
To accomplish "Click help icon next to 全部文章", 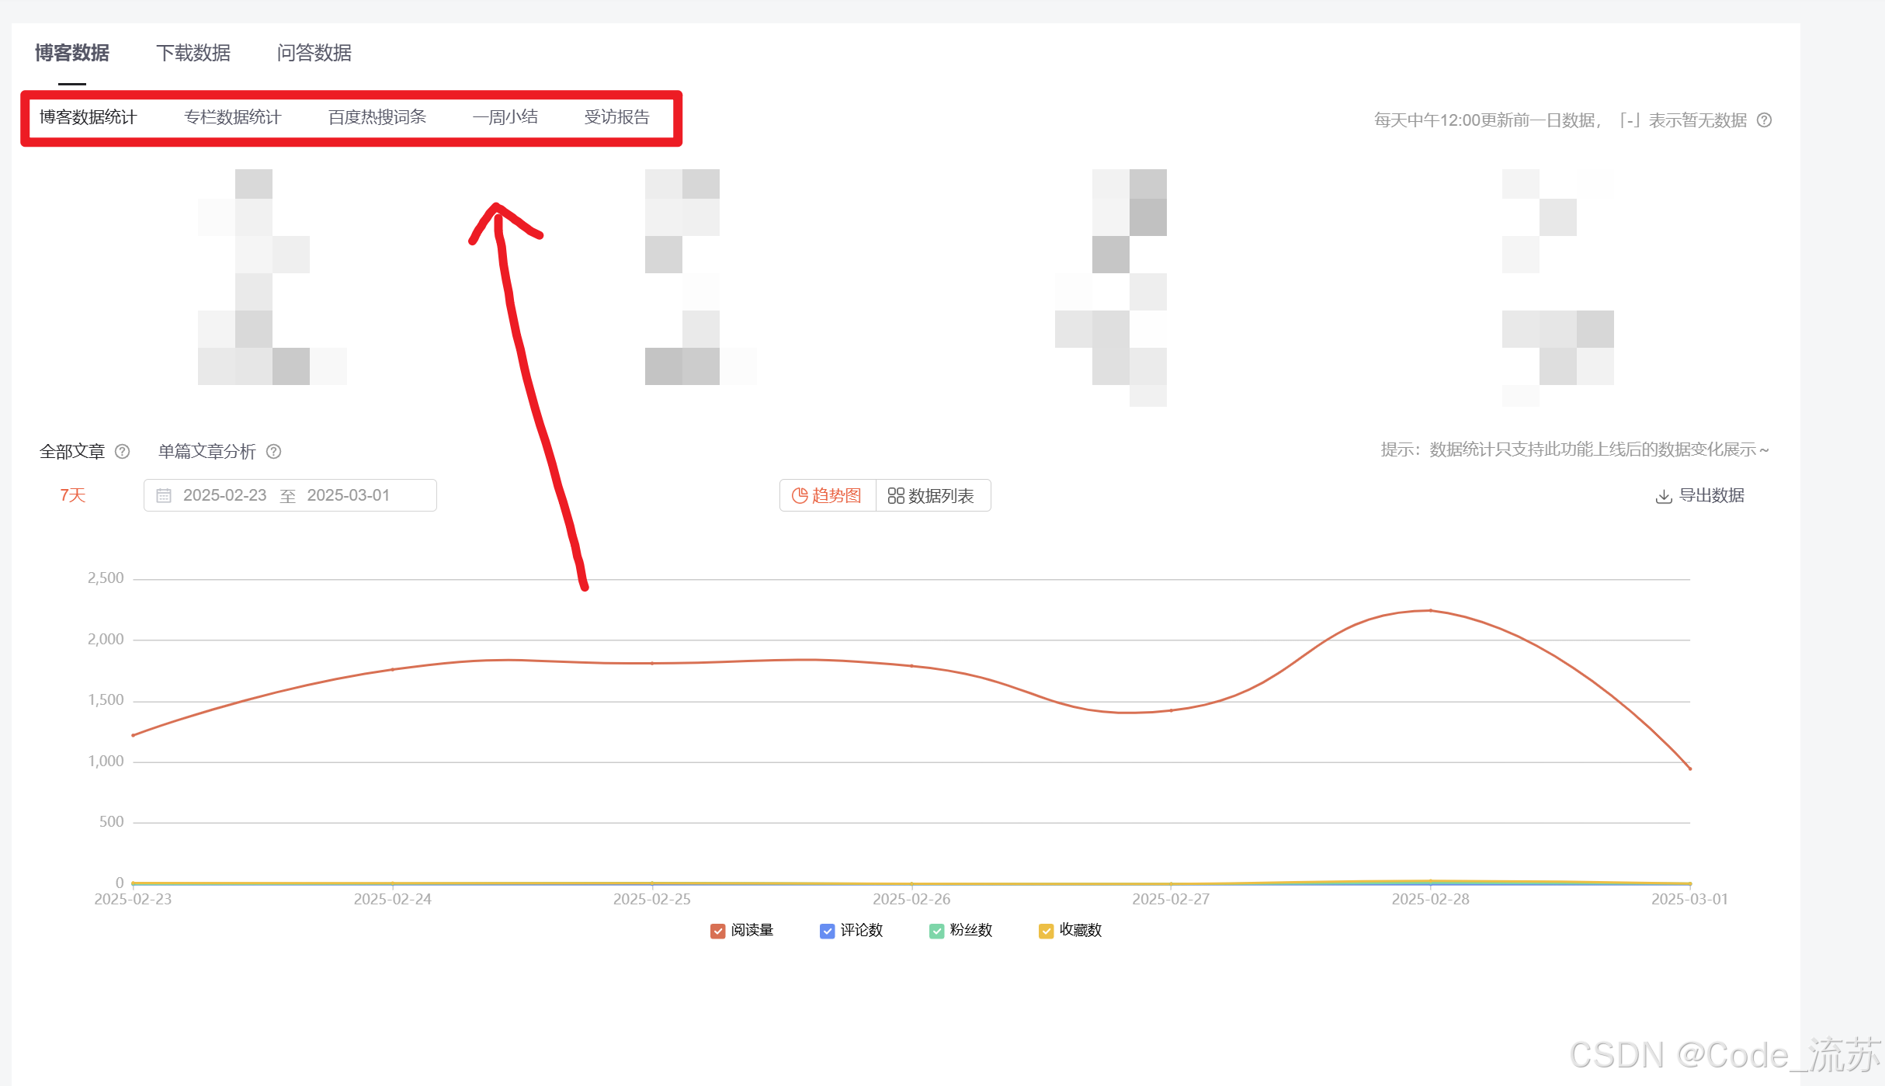I will pyautogui.click(x=123, y=451).
